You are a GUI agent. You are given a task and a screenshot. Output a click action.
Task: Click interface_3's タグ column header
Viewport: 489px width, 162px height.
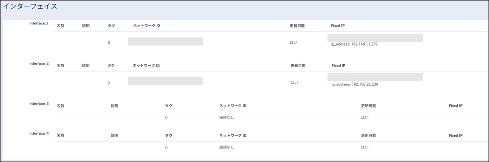pos(169,106)
